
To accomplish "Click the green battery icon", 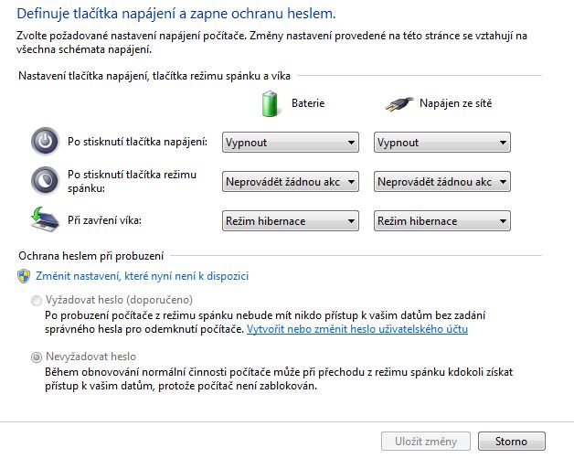I will pos(270,103).
